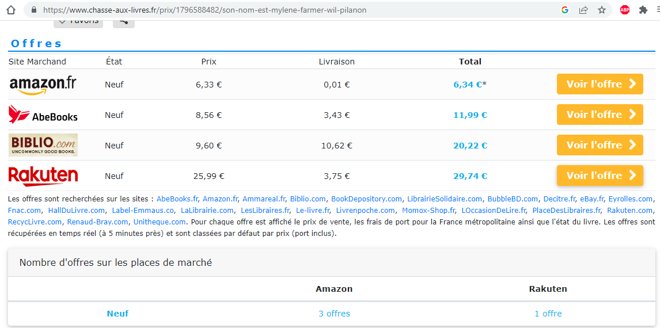Click the Biblio delivery cost 10,62 €
660x328 pixels.
point(337,146)
